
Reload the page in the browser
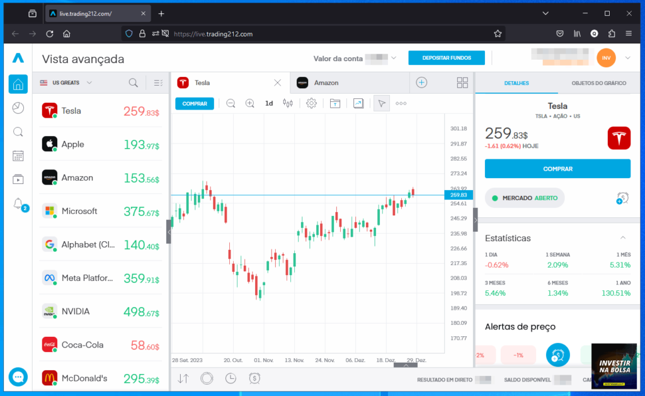click(50, 34)
